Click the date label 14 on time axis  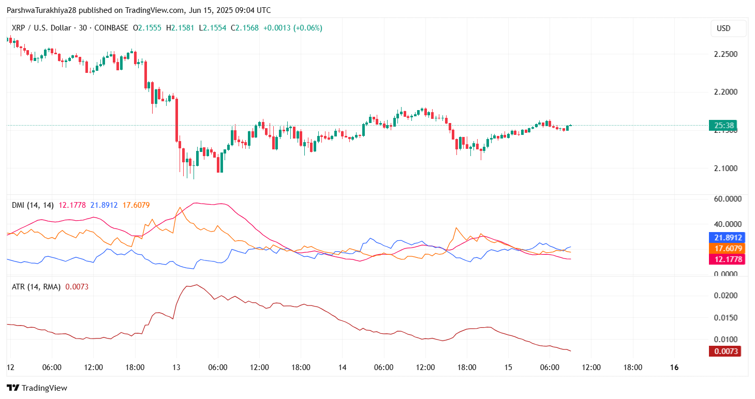[342, 367]
